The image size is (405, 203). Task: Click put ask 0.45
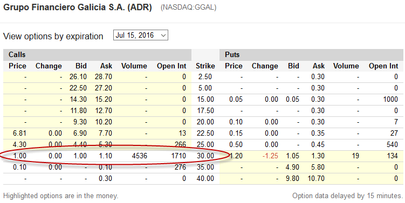pyautogui.click(x=318, y=145)
